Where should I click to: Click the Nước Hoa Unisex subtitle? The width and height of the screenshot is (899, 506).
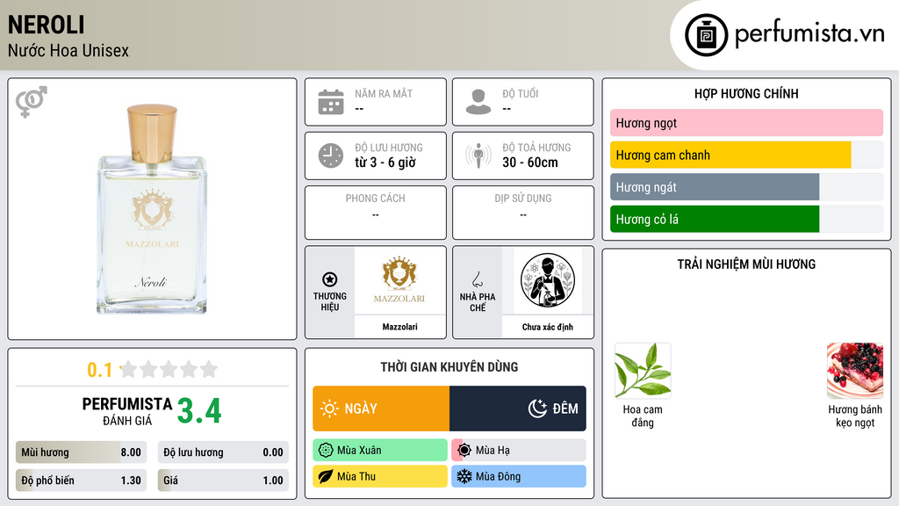(68, 50)
